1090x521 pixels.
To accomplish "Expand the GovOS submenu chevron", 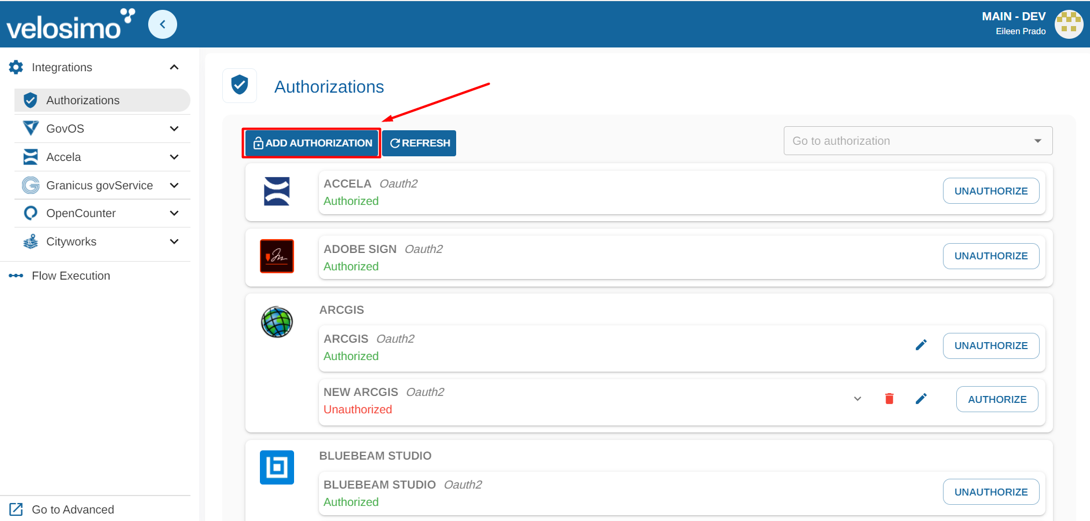I will coord(174,129).
